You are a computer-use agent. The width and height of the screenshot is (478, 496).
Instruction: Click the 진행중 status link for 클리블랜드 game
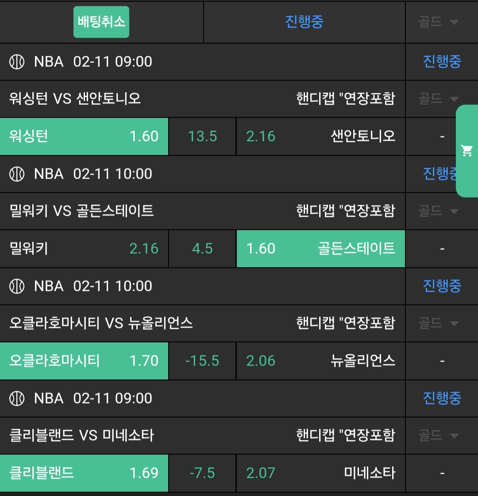click(442, 399)
